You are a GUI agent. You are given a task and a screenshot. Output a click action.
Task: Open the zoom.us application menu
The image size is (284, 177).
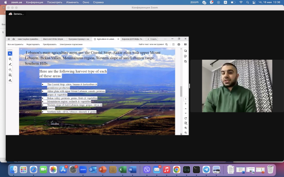tap(16, 2)
